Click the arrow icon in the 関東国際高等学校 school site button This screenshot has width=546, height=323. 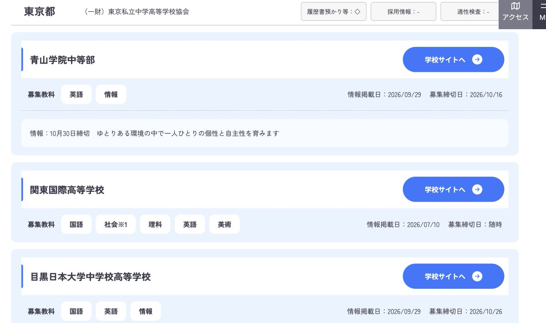477,190
